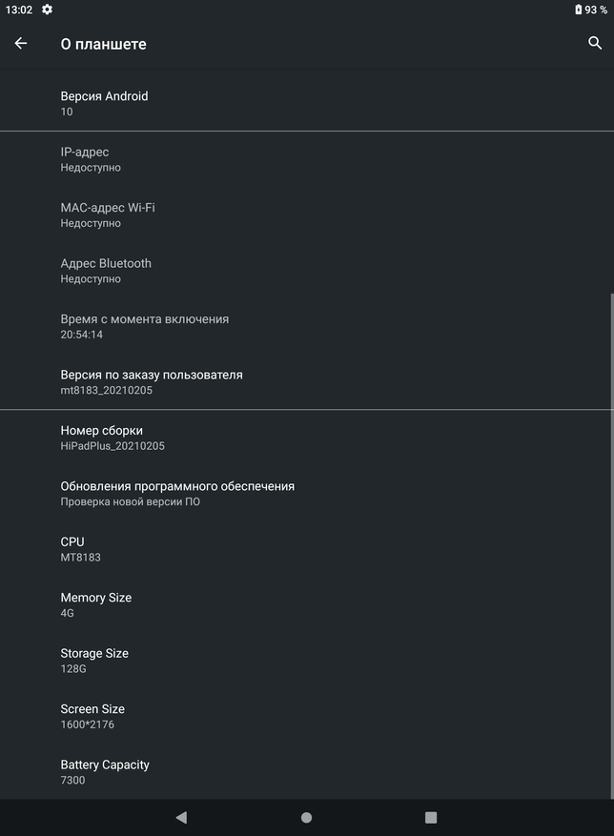Screen dimensions: 614x836
Task: Select Storage Size 128G entry
Action: pyautogui.click(x=307, y=661)
